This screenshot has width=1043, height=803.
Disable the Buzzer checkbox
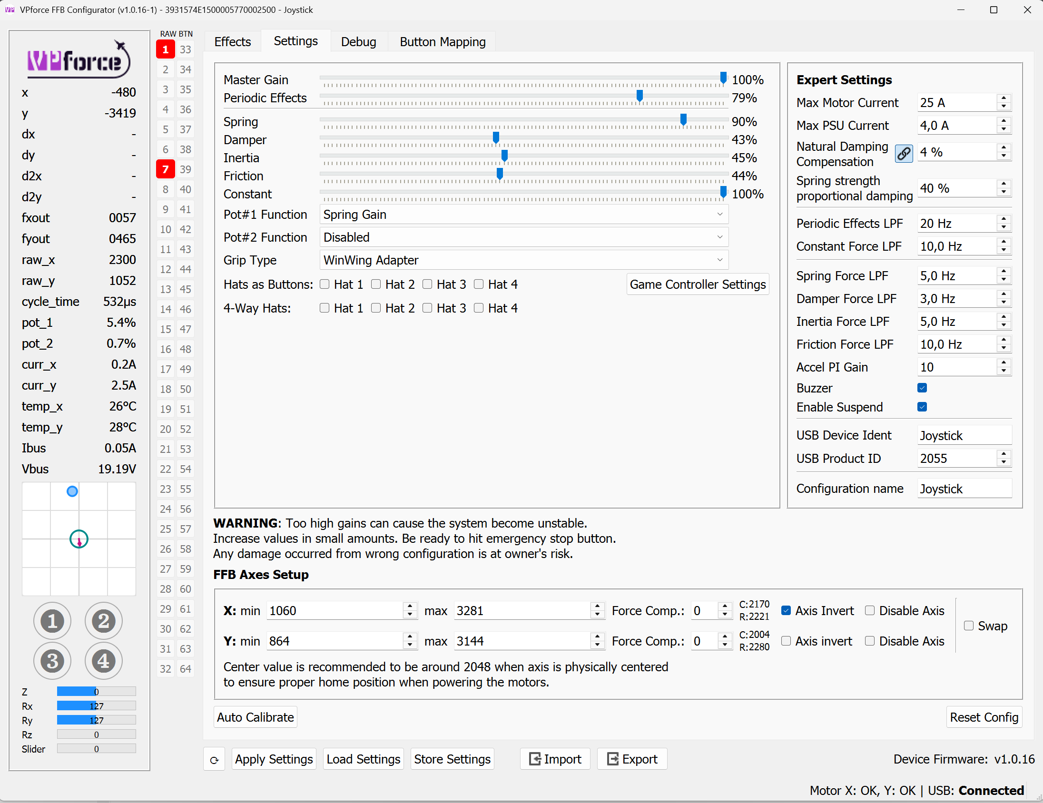(922, 388)
